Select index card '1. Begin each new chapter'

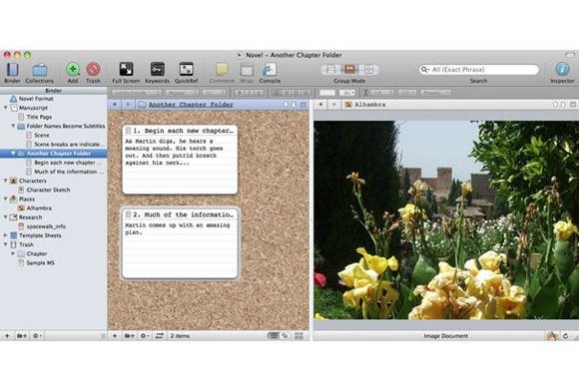180,160
